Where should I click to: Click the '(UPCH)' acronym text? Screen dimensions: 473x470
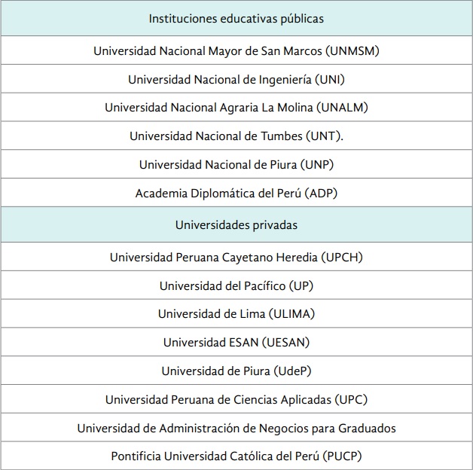(341, 257)
